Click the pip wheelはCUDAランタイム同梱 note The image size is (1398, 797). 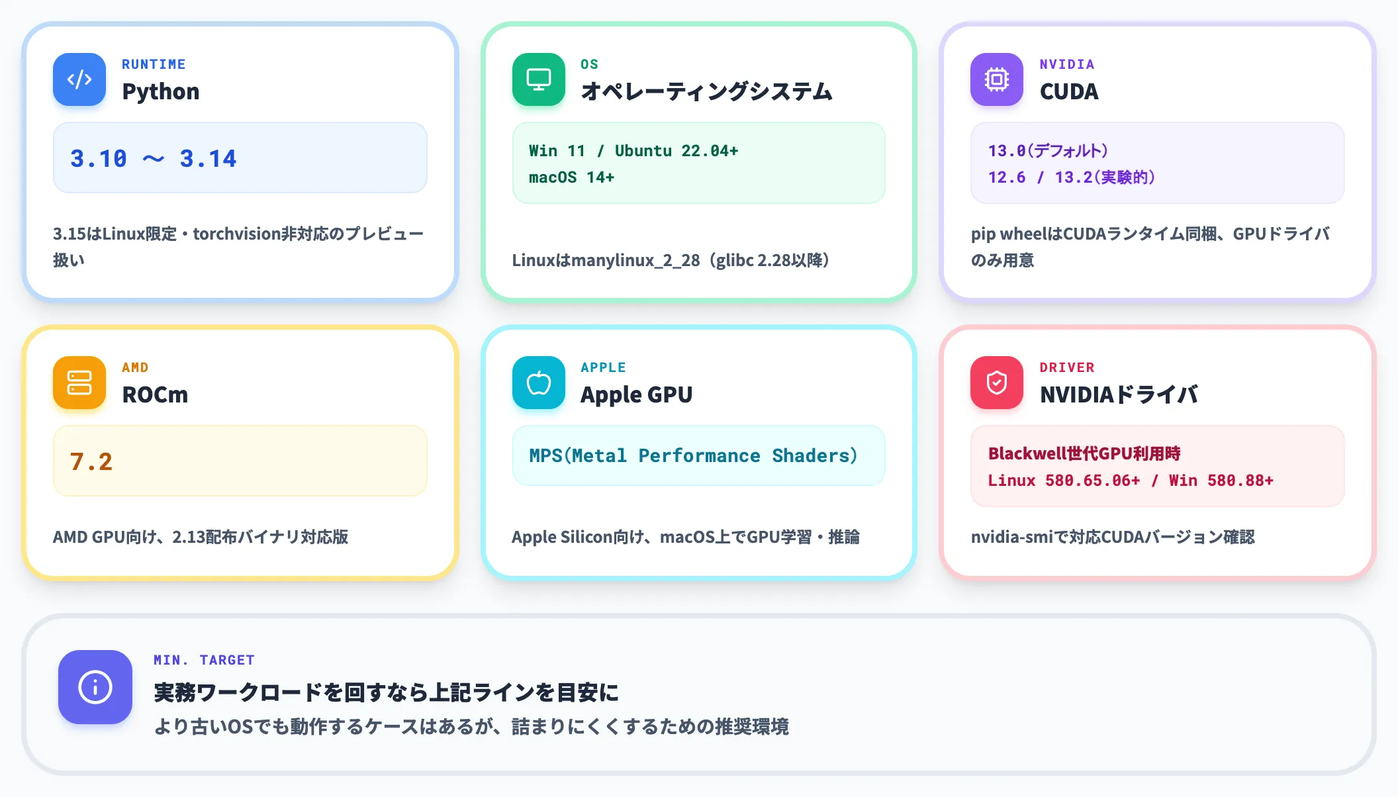click(x=1150, y=247)
